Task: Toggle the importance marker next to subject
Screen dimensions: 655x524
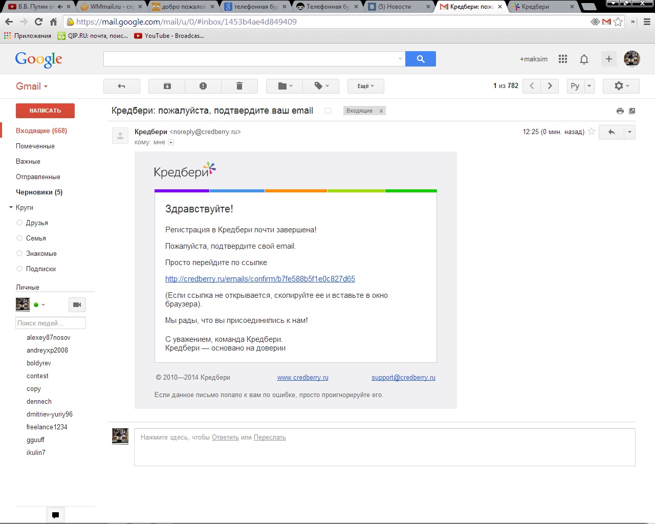Action: click(329, 111)
